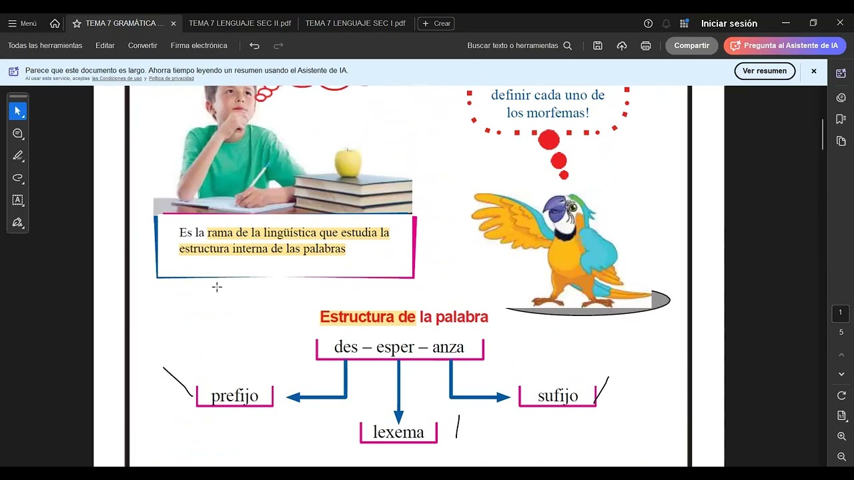The height and width of the screenshot is (480, 854).
Task: Go to previous page chevron up
Action: [841, 354]
